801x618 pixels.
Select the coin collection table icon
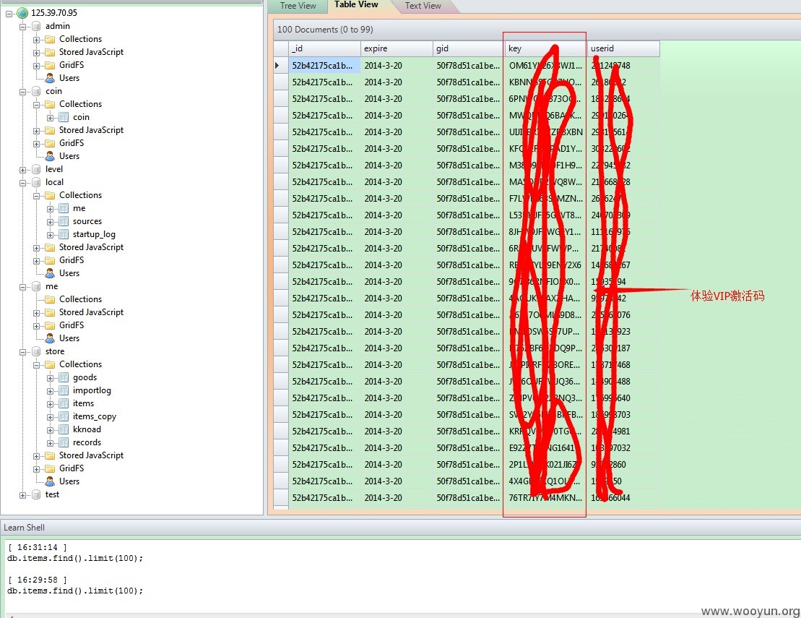[64, 117]
